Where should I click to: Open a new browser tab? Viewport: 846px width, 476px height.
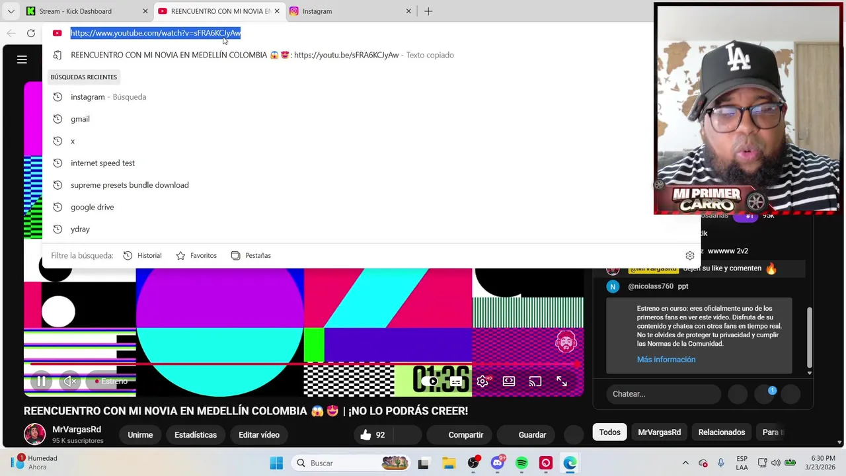[428, 11]
